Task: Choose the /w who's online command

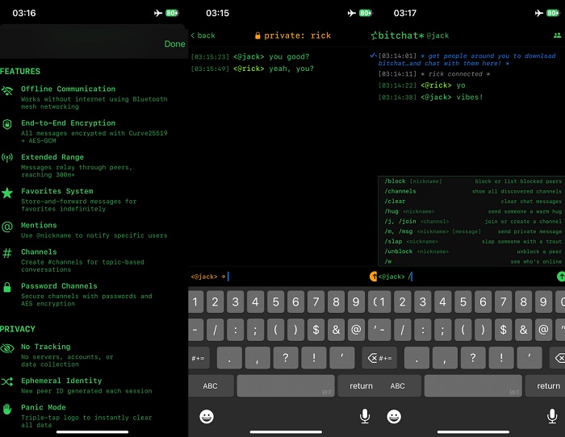Action: tap(472, 262)
